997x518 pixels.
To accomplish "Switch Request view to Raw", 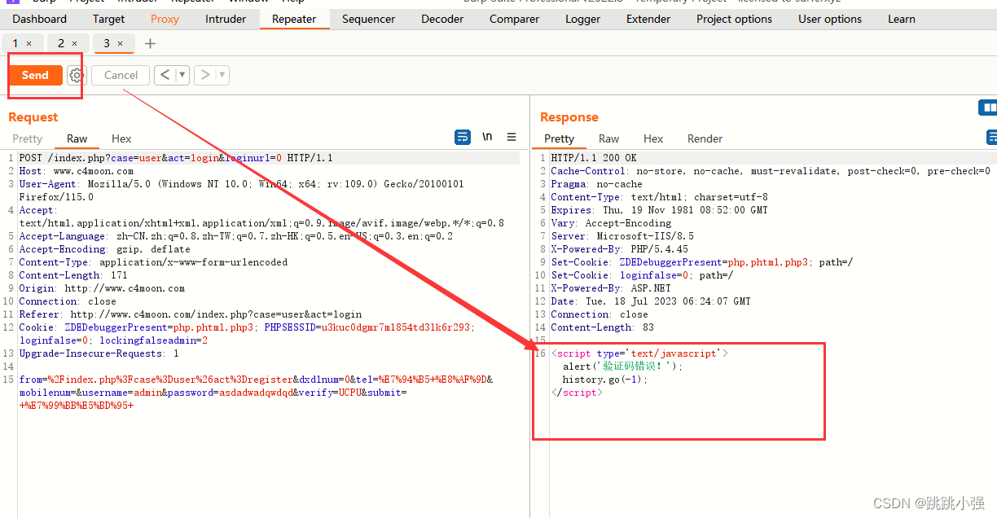I will click(77, 138).
